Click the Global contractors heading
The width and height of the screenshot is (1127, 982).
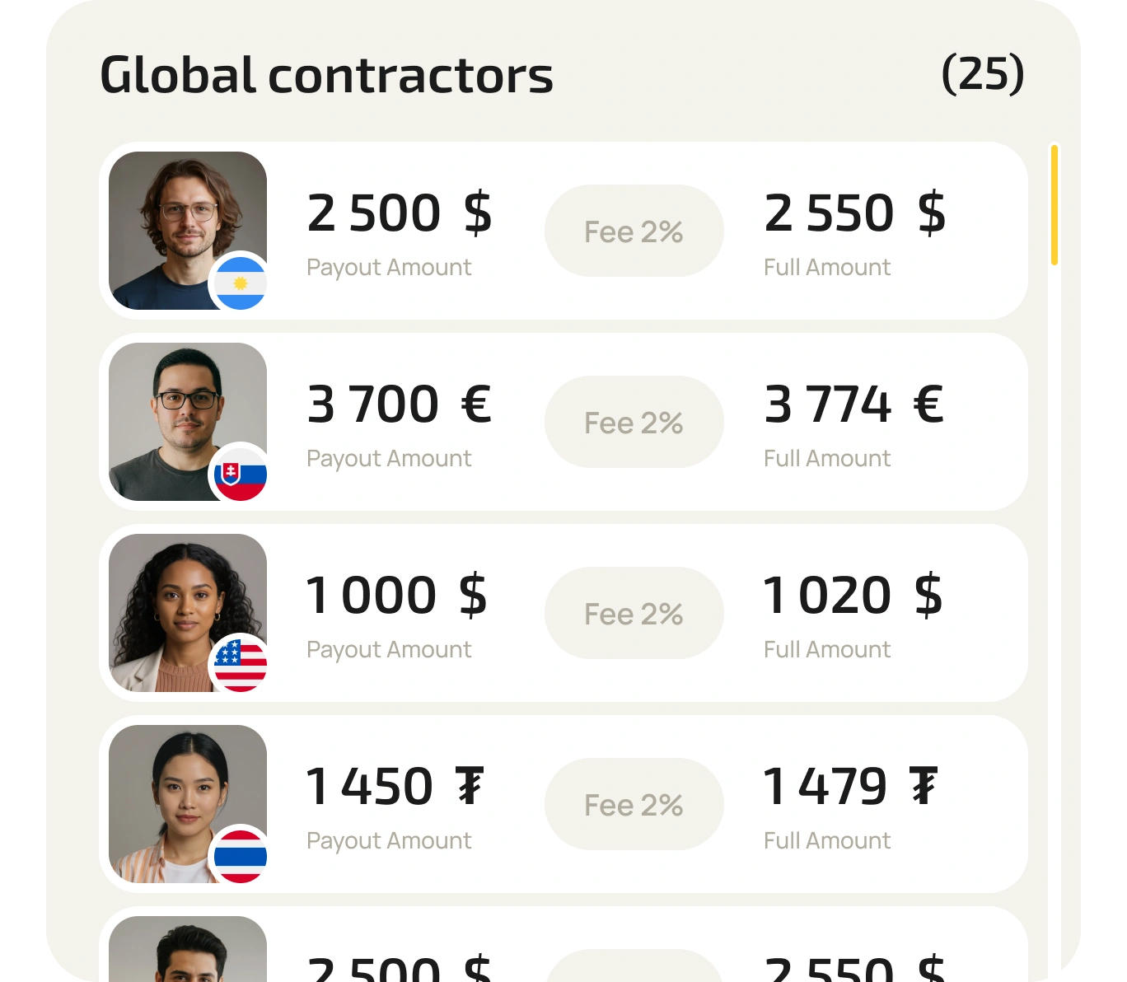coord(326,75)
